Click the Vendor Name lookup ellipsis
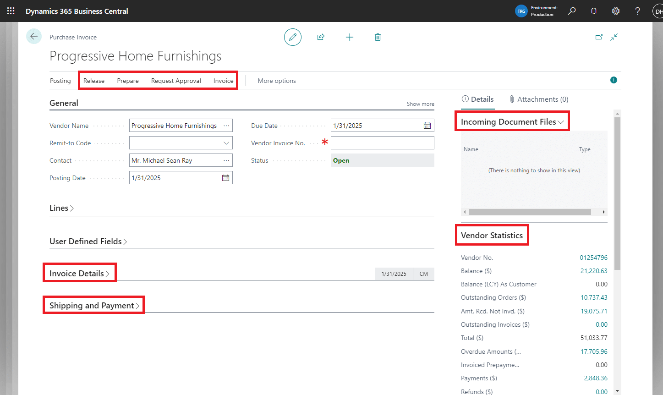This screenshot has height=395, width=663. (226, 126)
